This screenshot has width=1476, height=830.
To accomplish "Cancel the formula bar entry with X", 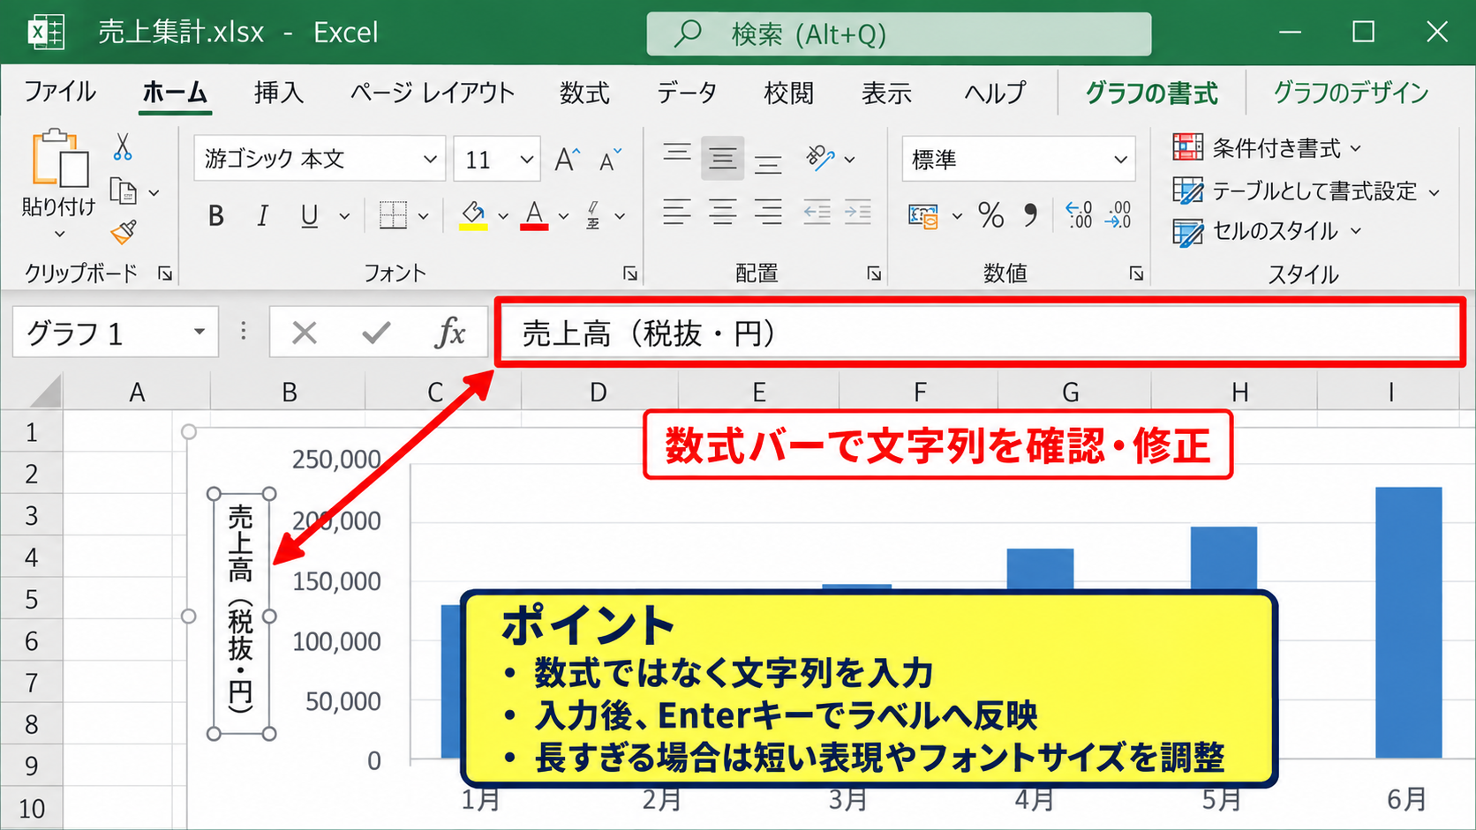I will tap(305, 333).
